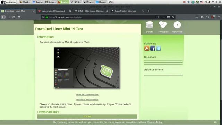Viewport: 222px width, 125px height.
Task: Open the page actions three-dots menu
Action: pos(164,17)
